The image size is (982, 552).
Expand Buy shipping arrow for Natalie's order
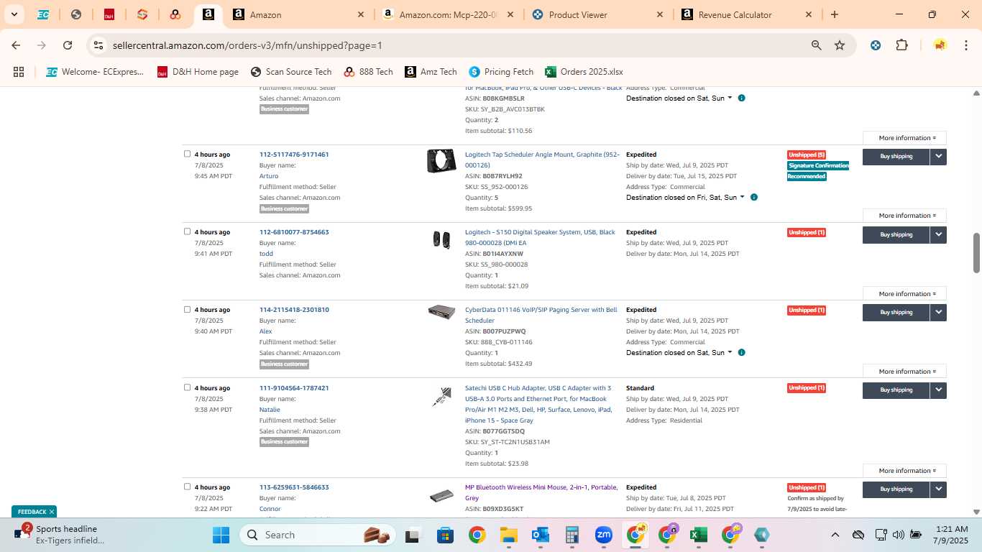pos(938,390)
